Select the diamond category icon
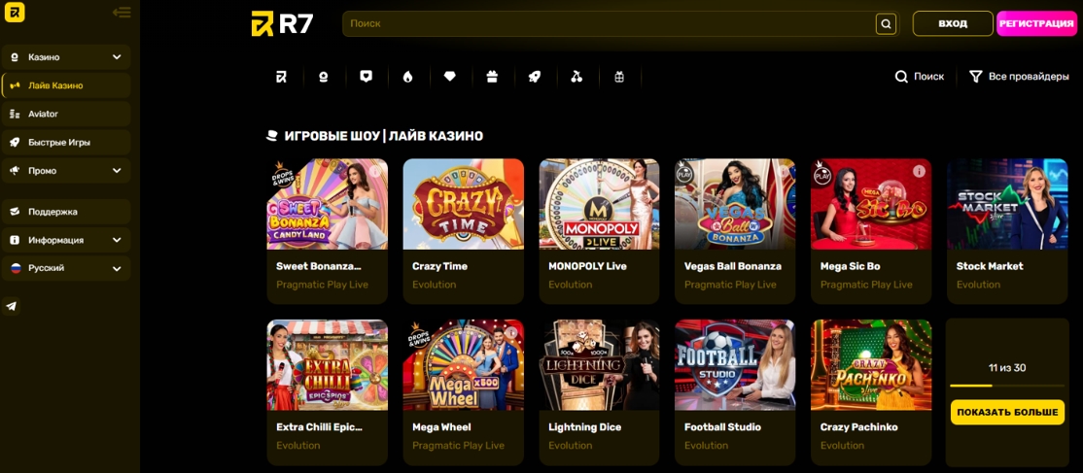The height and width of the screenshot is (473, 1083). (x=450, y=77)
